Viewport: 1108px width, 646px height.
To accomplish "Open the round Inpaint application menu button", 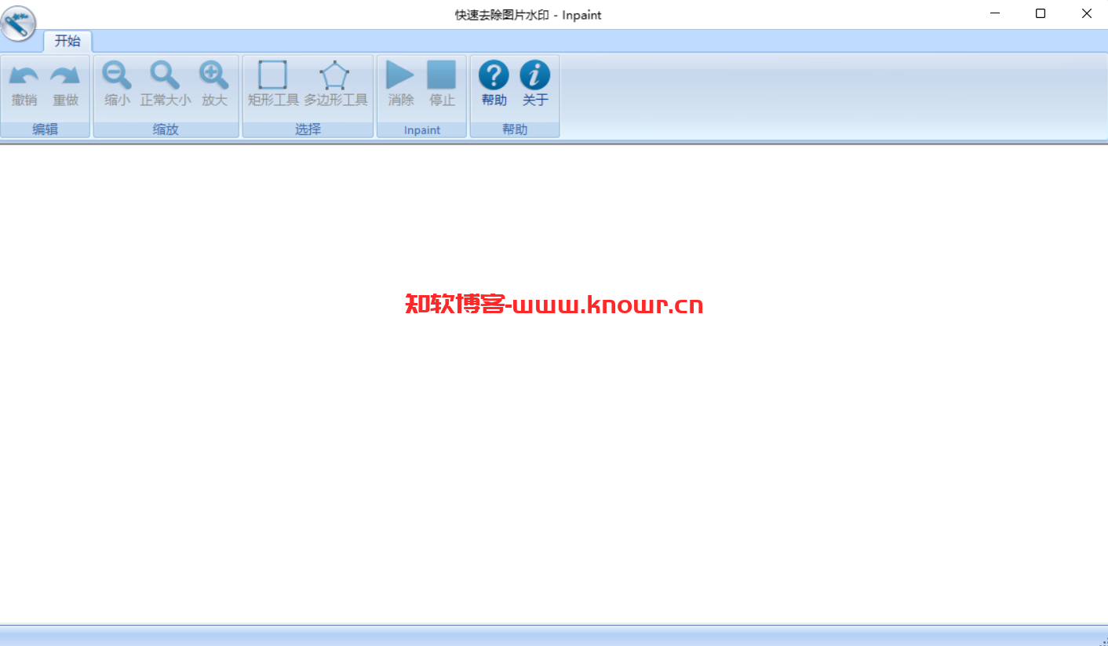I will coord(19,24).
